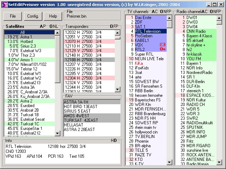Click the application icon in the title bar
The image size is (226, 169).
[x=3, y=4]
